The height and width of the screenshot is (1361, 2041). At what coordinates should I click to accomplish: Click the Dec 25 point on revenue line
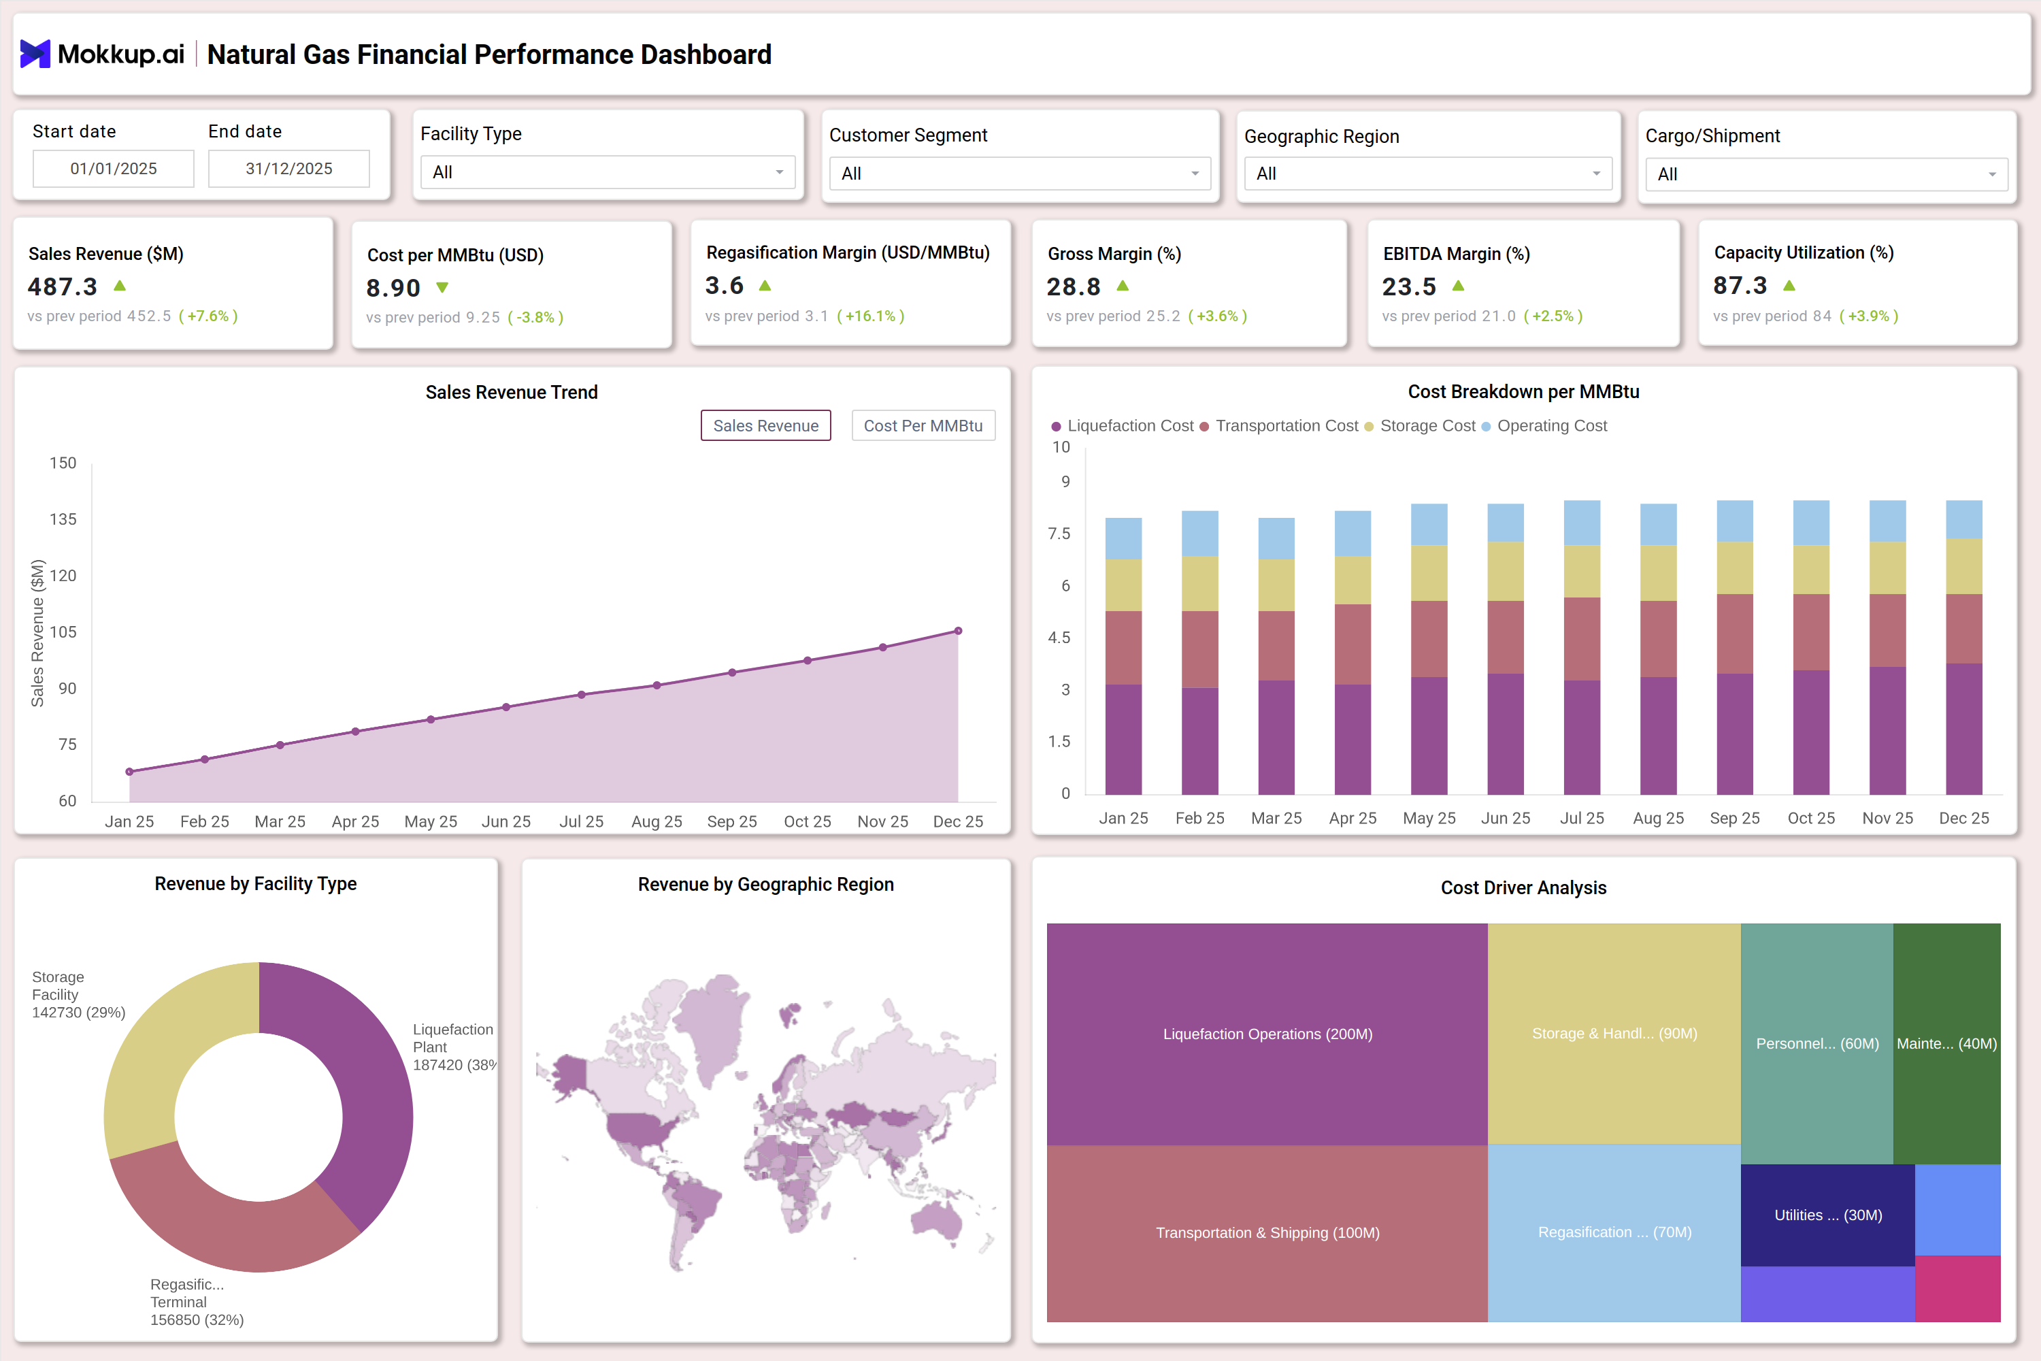tap(958, 631)
